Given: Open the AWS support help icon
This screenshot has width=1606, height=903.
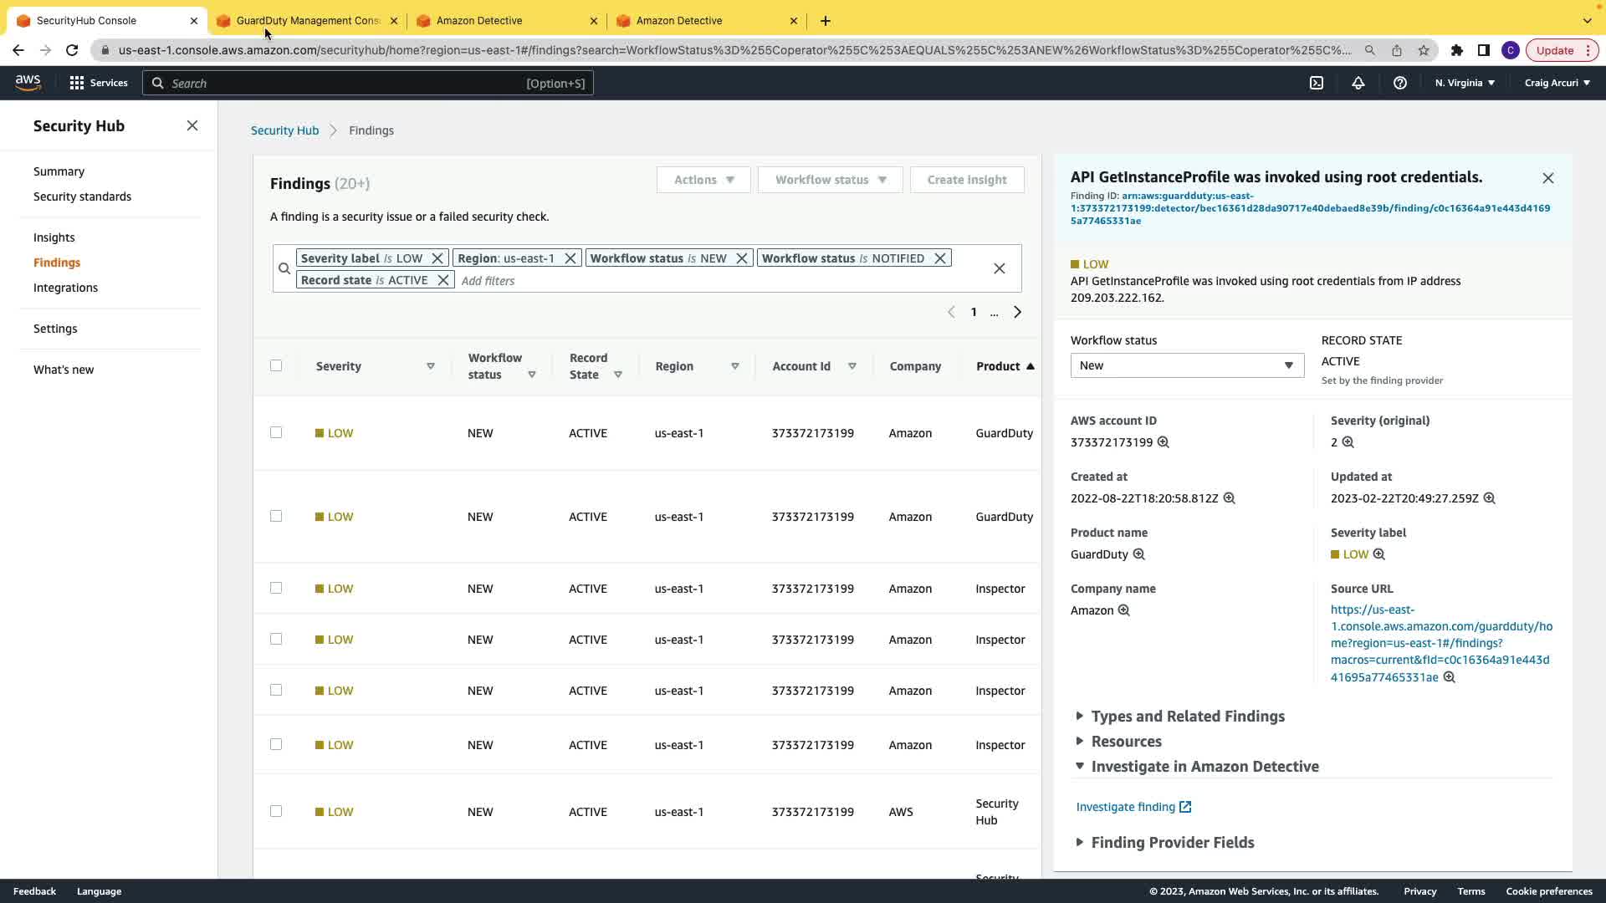Looking at the screenshot, I should click(x=1400, y=83).
